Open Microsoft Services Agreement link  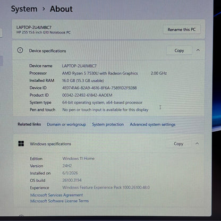(x=56, y=195)
